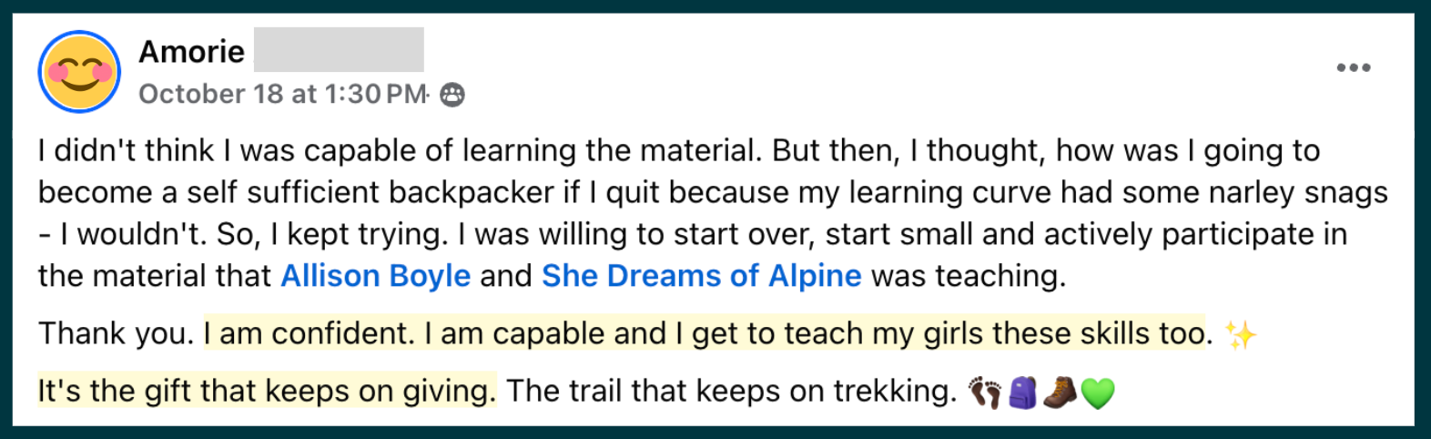Open the Allison Boyle profile link
Viewport: 1431px width, 439px height.
375,275
